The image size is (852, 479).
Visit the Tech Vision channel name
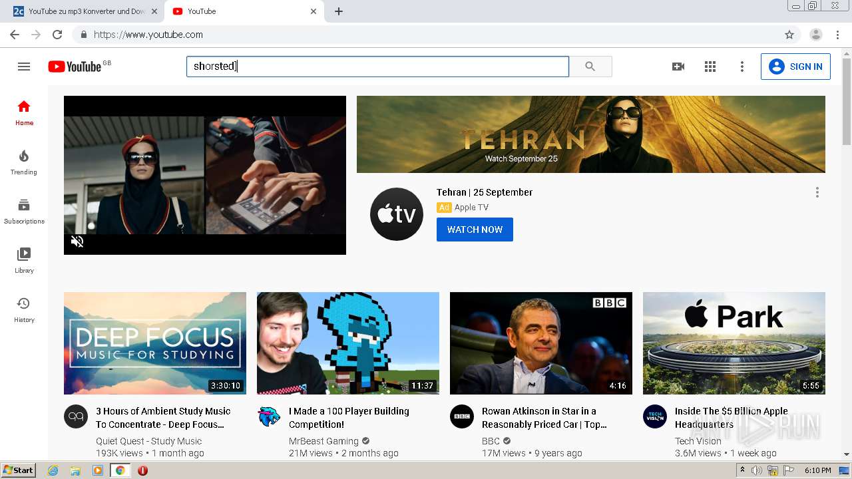point(698,441)
